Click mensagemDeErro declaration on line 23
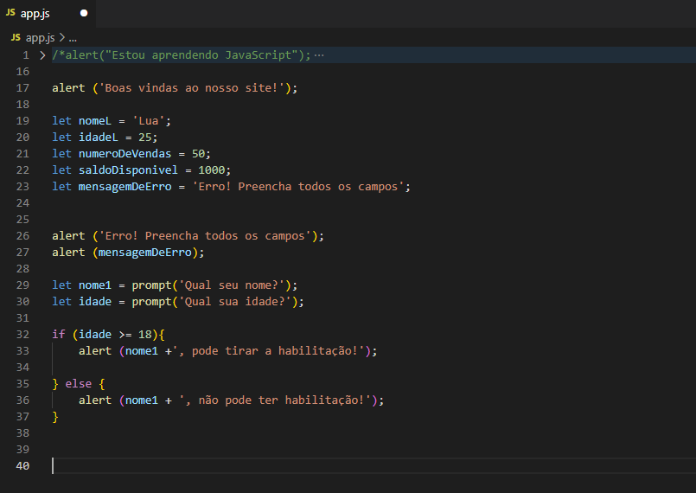696x493 pixels. [125, 187]
